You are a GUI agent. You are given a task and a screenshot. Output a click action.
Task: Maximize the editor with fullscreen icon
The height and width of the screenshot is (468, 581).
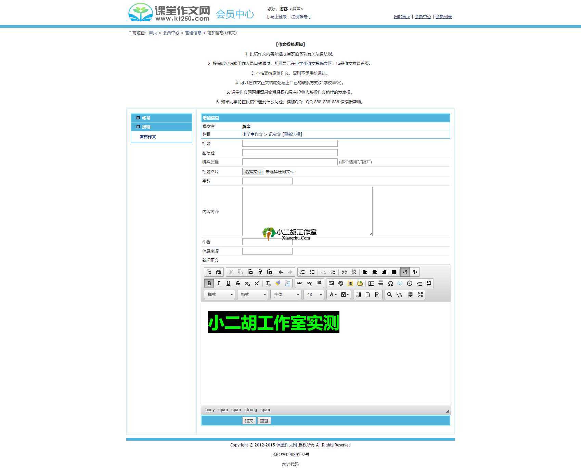420,295
